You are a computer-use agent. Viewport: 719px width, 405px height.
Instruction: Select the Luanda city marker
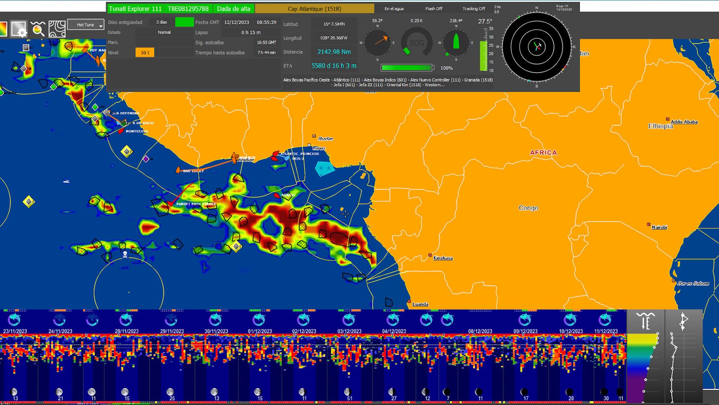409,302
